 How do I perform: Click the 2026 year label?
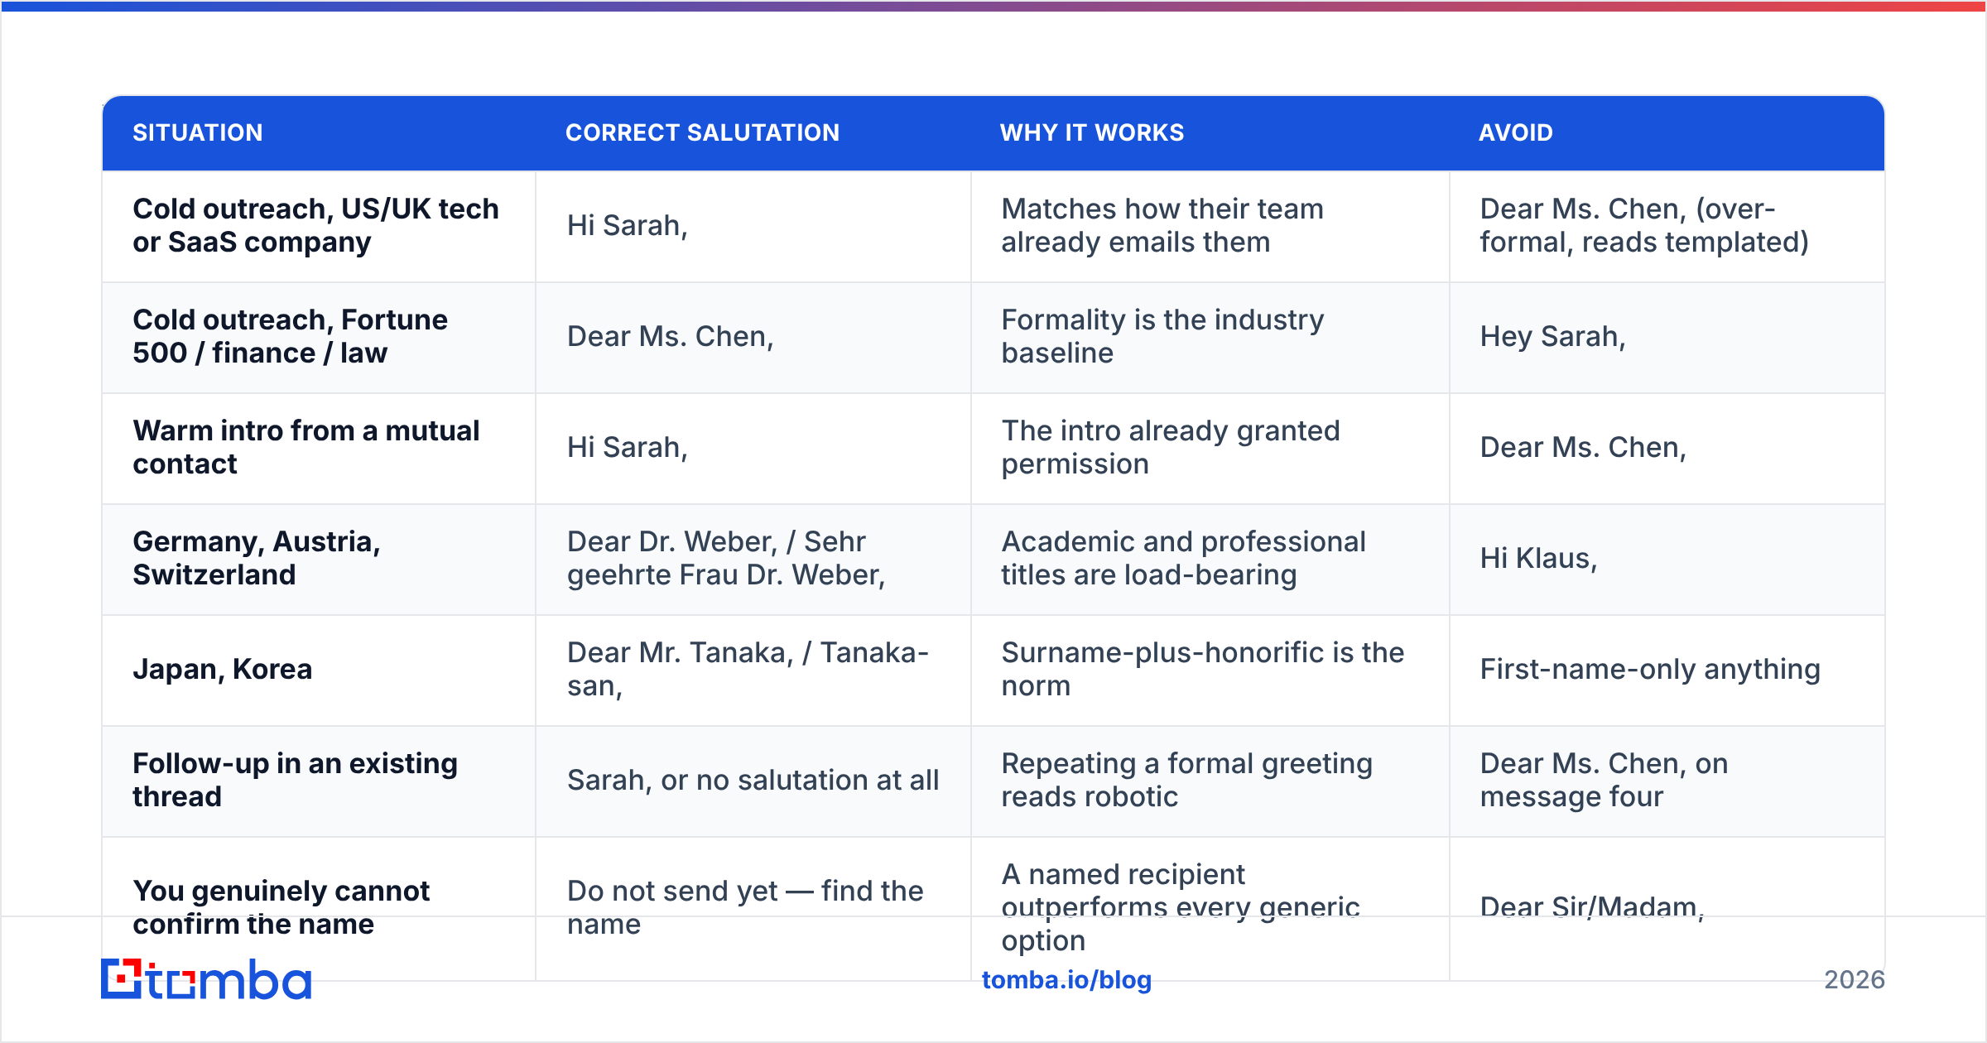point(1855,980)
